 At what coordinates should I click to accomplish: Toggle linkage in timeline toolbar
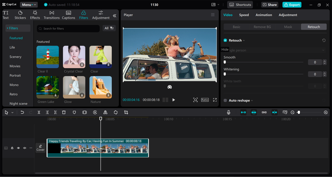(x=264, y=112)
